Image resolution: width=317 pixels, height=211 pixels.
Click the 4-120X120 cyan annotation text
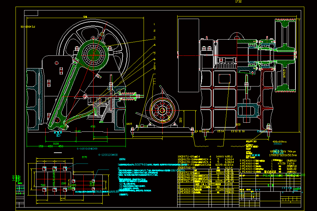[108, 155]
